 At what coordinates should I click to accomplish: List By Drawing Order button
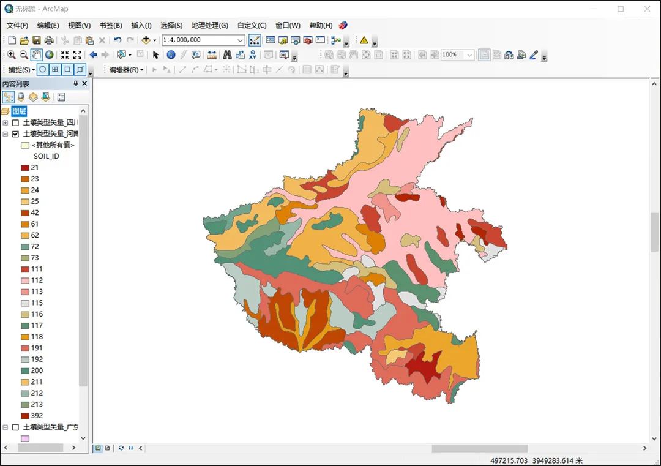coord(9,97)
